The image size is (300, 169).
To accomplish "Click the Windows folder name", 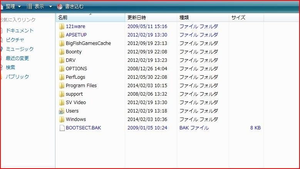I will point(76,119).
